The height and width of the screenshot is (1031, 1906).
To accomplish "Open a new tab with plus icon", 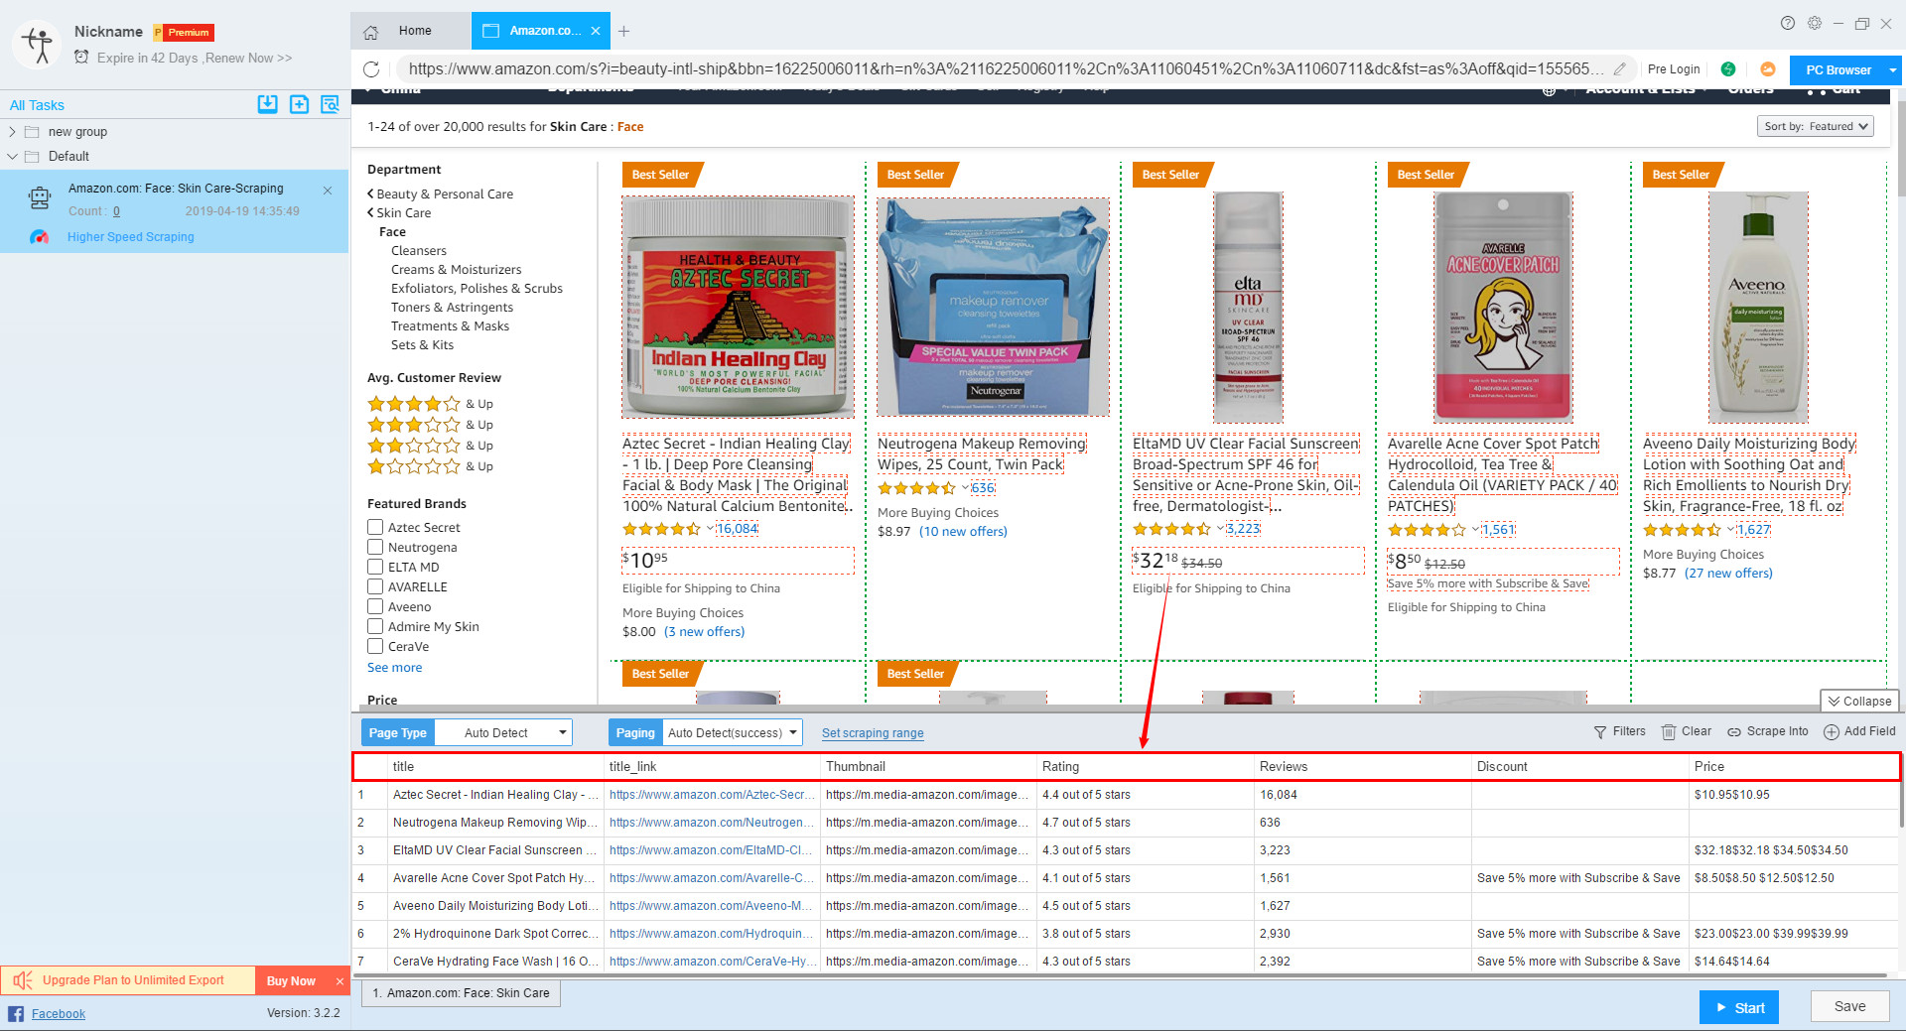I will pos(623,32).
